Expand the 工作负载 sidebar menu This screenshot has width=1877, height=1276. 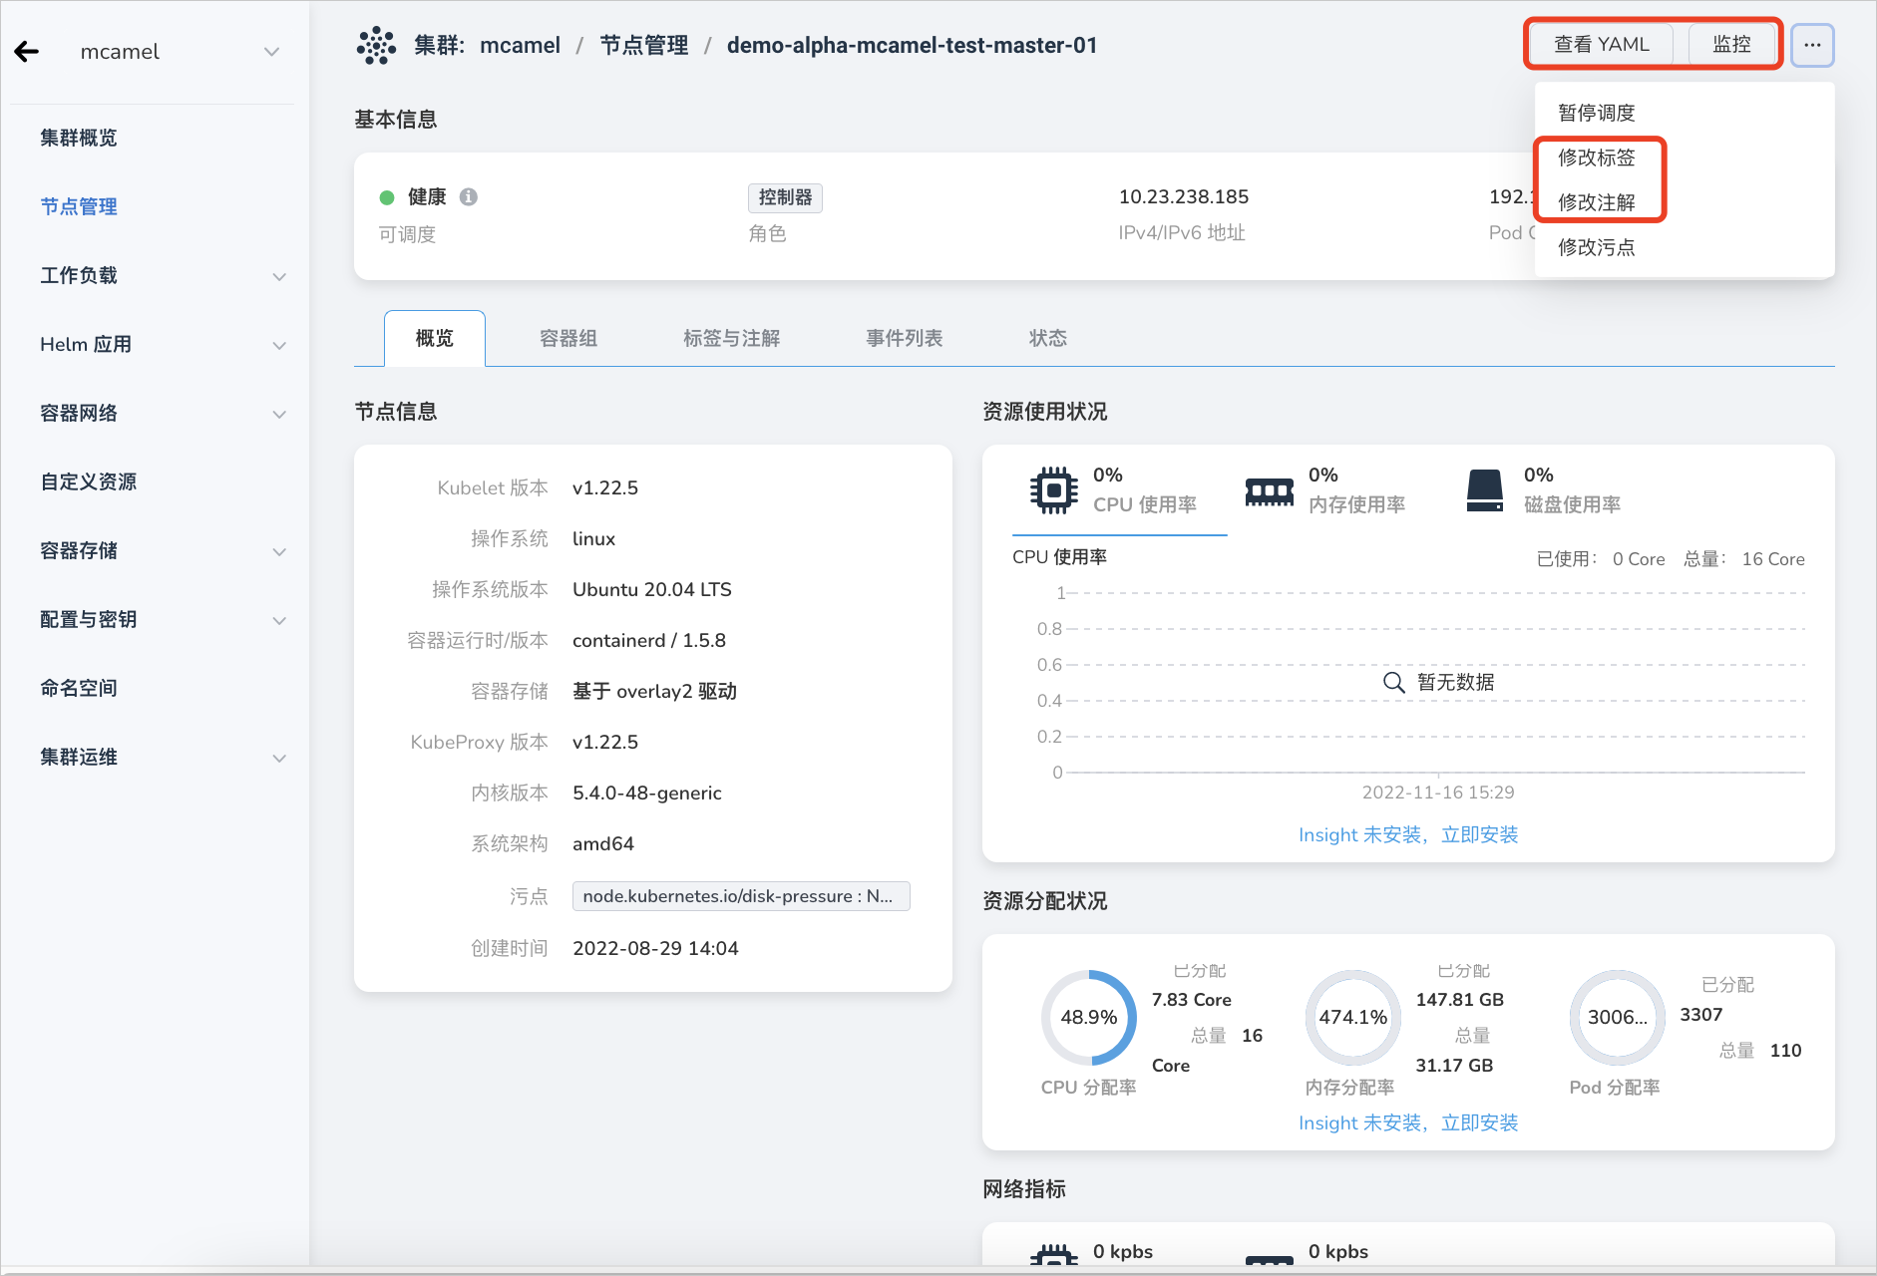[x=279, y=276]
